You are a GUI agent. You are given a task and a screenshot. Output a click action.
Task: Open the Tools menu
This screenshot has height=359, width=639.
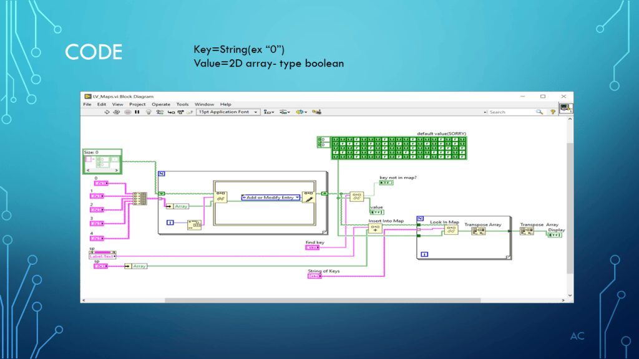point(182,104)
